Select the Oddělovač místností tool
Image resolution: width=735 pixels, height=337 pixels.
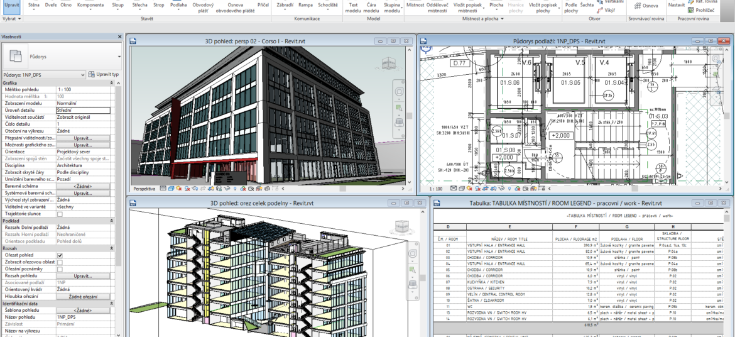[437, 7]
